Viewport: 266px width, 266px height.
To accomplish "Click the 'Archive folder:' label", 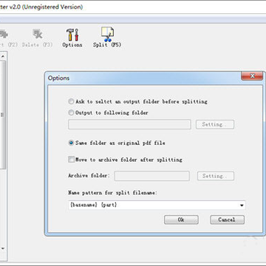I will (89, 176).
